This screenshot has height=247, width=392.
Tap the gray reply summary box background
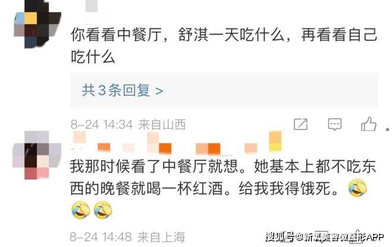[x=224, y=90]
